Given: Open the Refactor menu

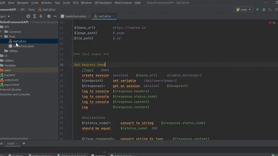Looking at the screenshot, I should pyautogui.click(x=46, y=3).
